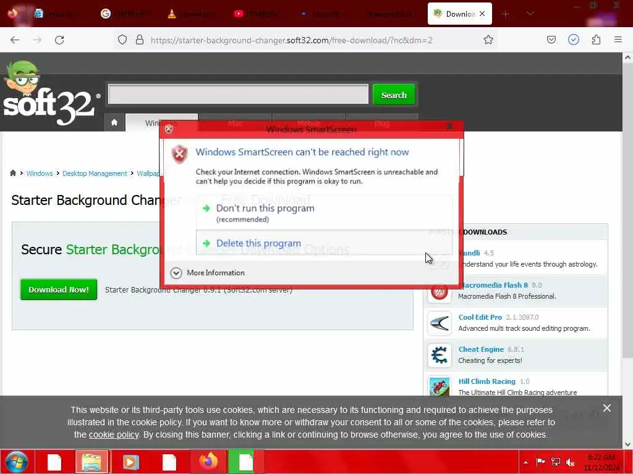The image size is (633, 474).
Task: Open Firefox extensions puzzle icon
Action: click(x=596, y=39)
